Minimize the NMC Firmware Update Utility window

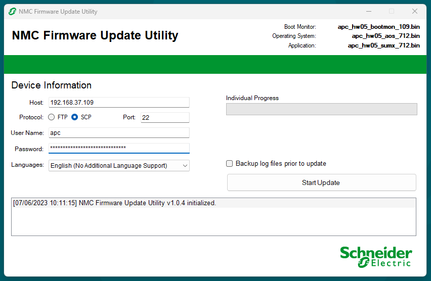click(369, 11)
